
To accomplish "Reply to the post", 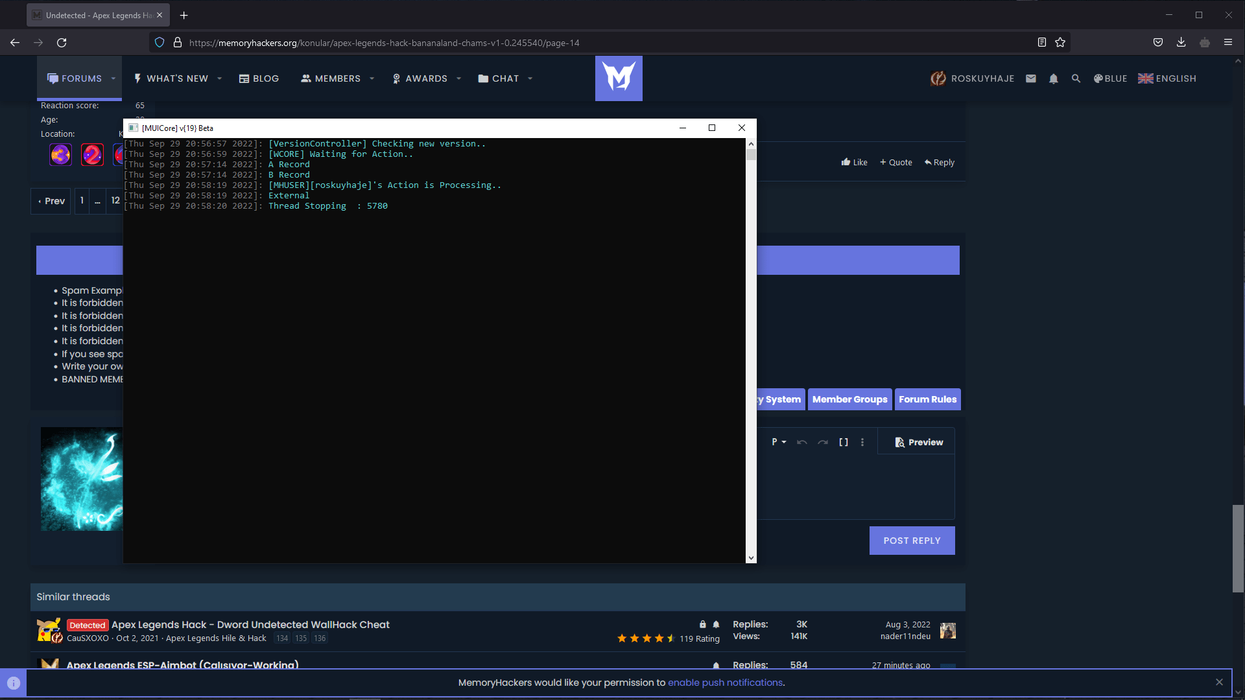I will 940,162.
